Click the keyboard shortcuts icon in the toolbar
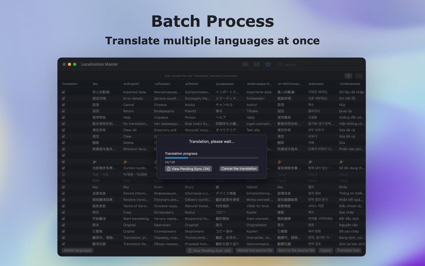This screenshot has height=266, width=425. [x=246, y=64]
